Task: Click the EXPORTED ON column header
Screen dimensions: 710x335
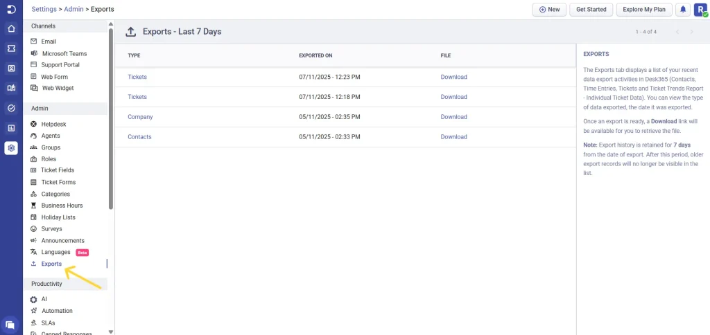Action: click(x=315, y=55)
